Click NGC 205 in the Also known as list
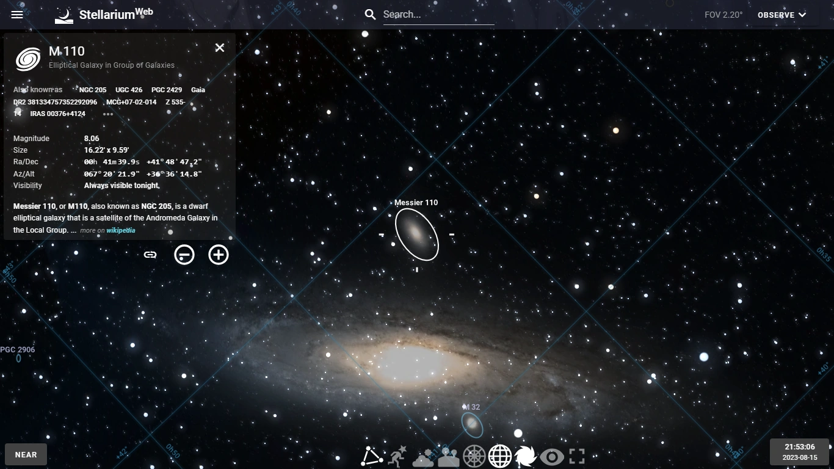834x469 pixels. point(93,90)
